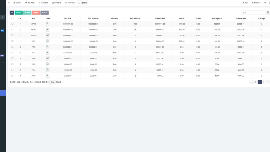The width and height of the screenshot is (270, 152).
Task: Click the VIP3 name cell
Action: tap(33, 76)
